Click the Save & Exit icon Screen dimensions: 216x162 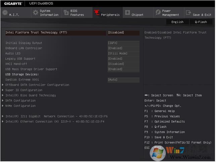[x=188, y=13]
